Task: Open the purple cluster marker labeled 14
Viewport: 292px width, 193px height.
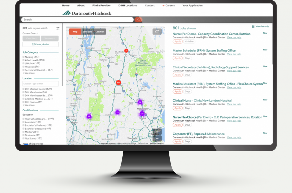Action: 140,102
